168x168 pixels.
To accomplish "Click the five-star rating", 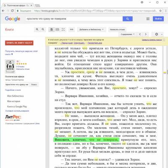I will tap(21, 64).
